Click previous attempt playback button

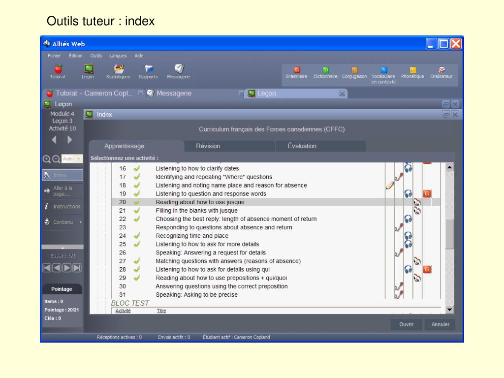point(57,268)
